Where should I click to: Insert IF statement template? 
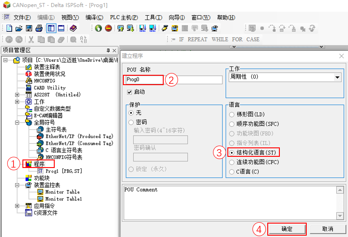coord(181,39)
